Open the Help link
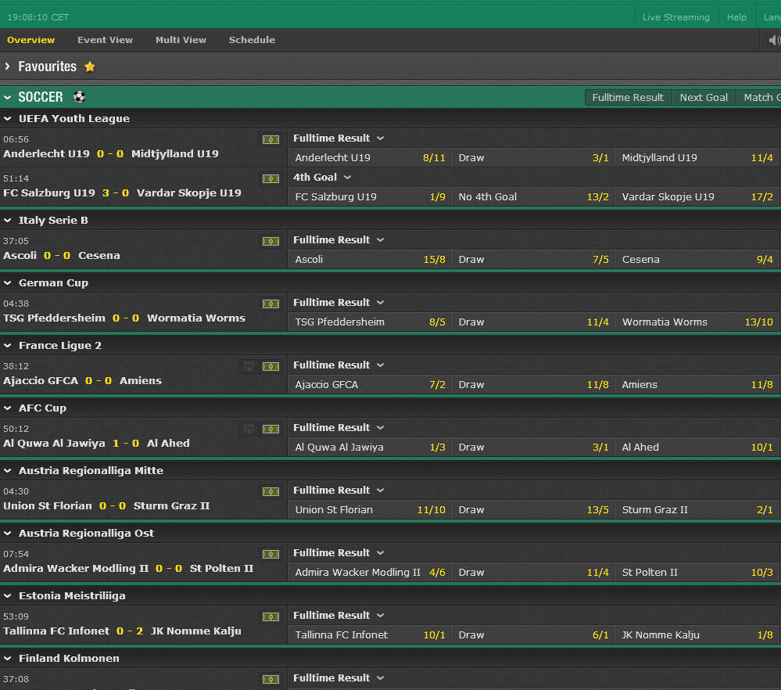 (736, 17)
